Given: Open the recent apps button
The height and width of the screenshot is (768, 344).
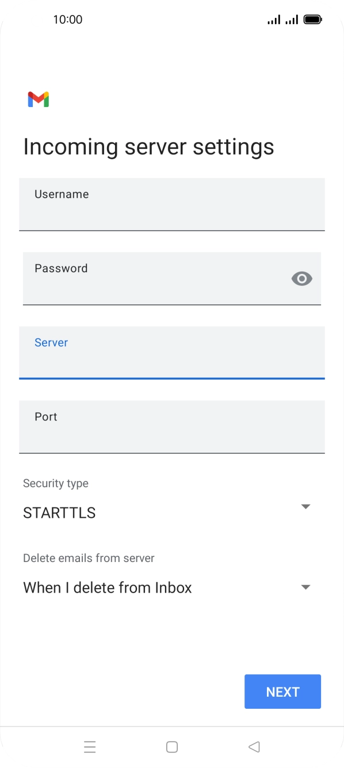Looking at the screenshot, I should [x=90, y=746].
